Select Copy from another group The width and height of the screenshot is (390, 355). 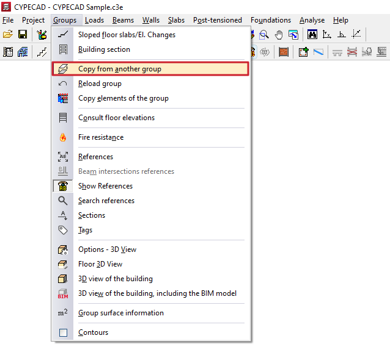(151, 69)
